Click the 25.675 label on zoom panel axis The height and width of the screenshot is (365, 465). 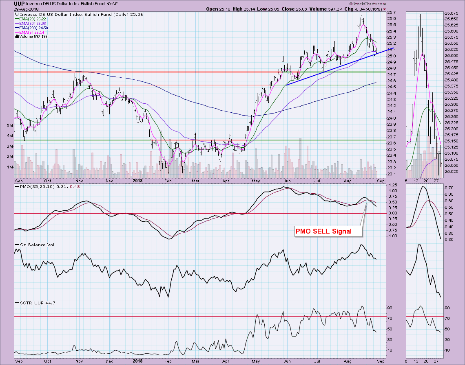pos(451,13)
